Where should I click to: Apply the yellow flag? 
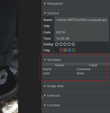65,50
